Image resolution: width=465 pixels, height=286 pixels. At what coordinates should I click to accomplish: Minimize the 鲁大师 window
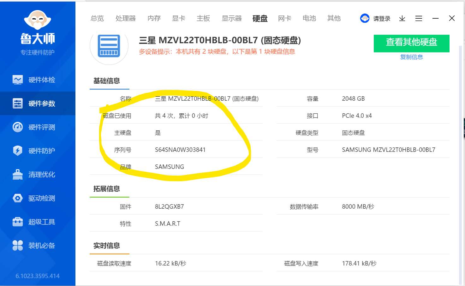(x=435, y=18)
